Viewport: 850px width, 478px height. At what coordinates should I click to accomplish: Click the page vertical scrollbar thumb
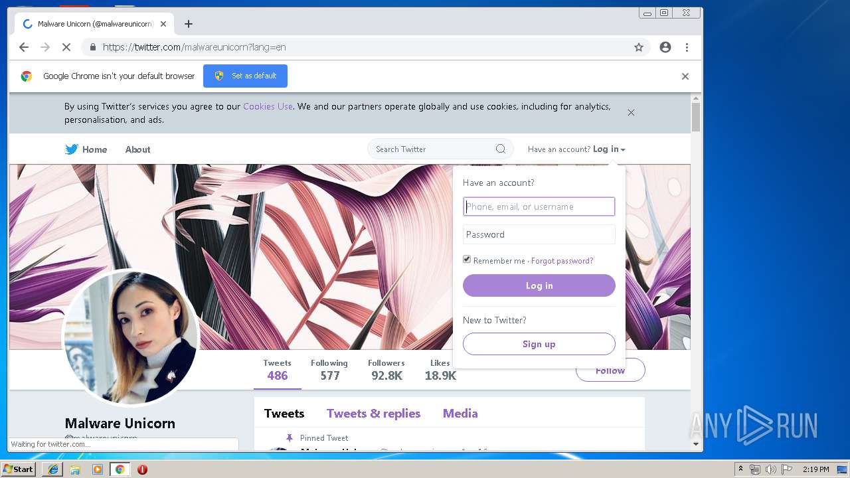tap(696, 118)
